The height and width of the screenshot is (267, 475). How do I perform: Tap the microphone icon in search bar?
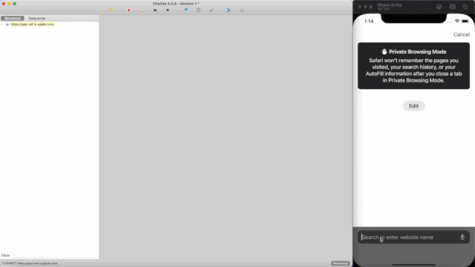tap(462, 237)
